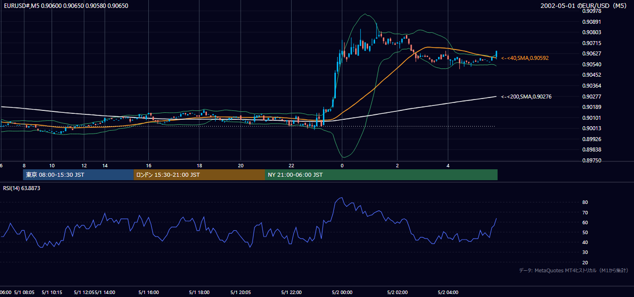
Task: Click hour 14 on the chart hour axis
Action: tap(105, 165)
